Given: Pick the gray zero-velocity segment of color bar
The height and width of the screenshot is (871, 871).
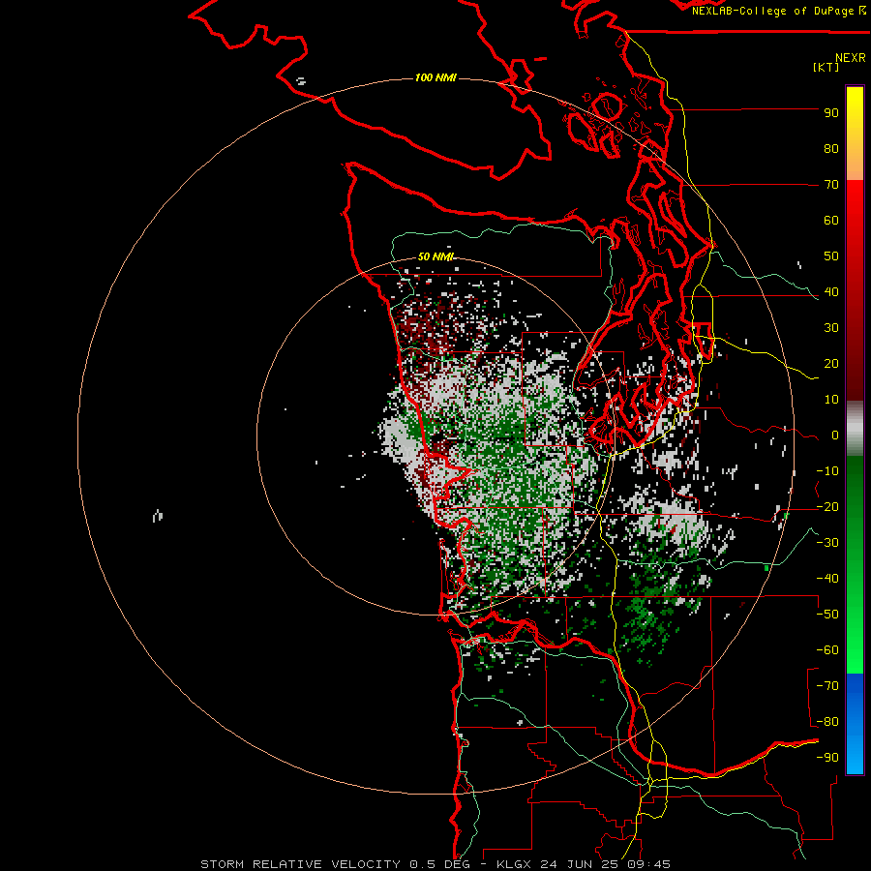Looking at the screenshot, I should point(855,429).
